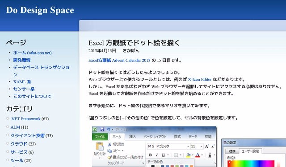Click the Undo arrow icon in Excel
286x167 pixels.
(109, 129)
